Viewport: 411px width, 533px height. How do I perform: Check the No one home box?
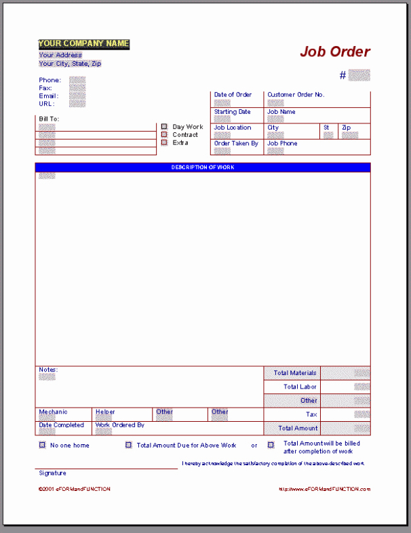coord(43,446)
